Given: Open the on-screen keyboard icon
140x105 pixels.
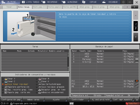Looking at the screenshot, I should [x=71, y=103].
